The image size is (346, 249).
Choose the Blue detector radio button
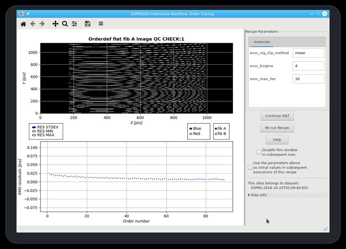[191, 129]
